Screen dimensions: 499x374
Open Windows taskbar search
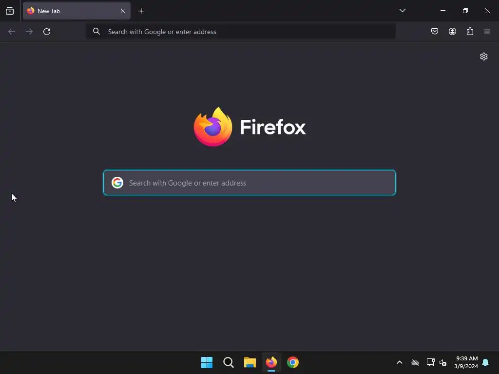(229, 362)
